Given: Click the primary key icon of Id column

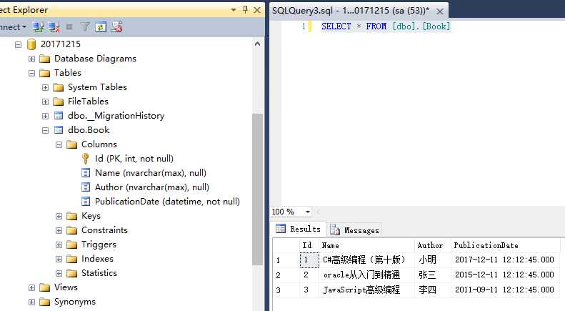Looking at the screenshot, I should pos(86,159).
